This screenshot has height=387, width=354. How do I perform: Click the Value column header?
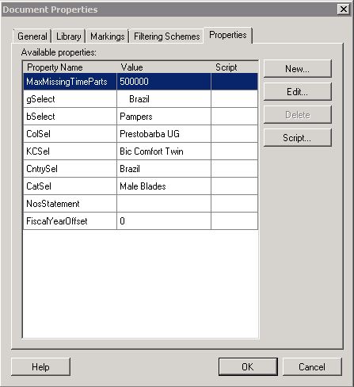coord(164,67)
